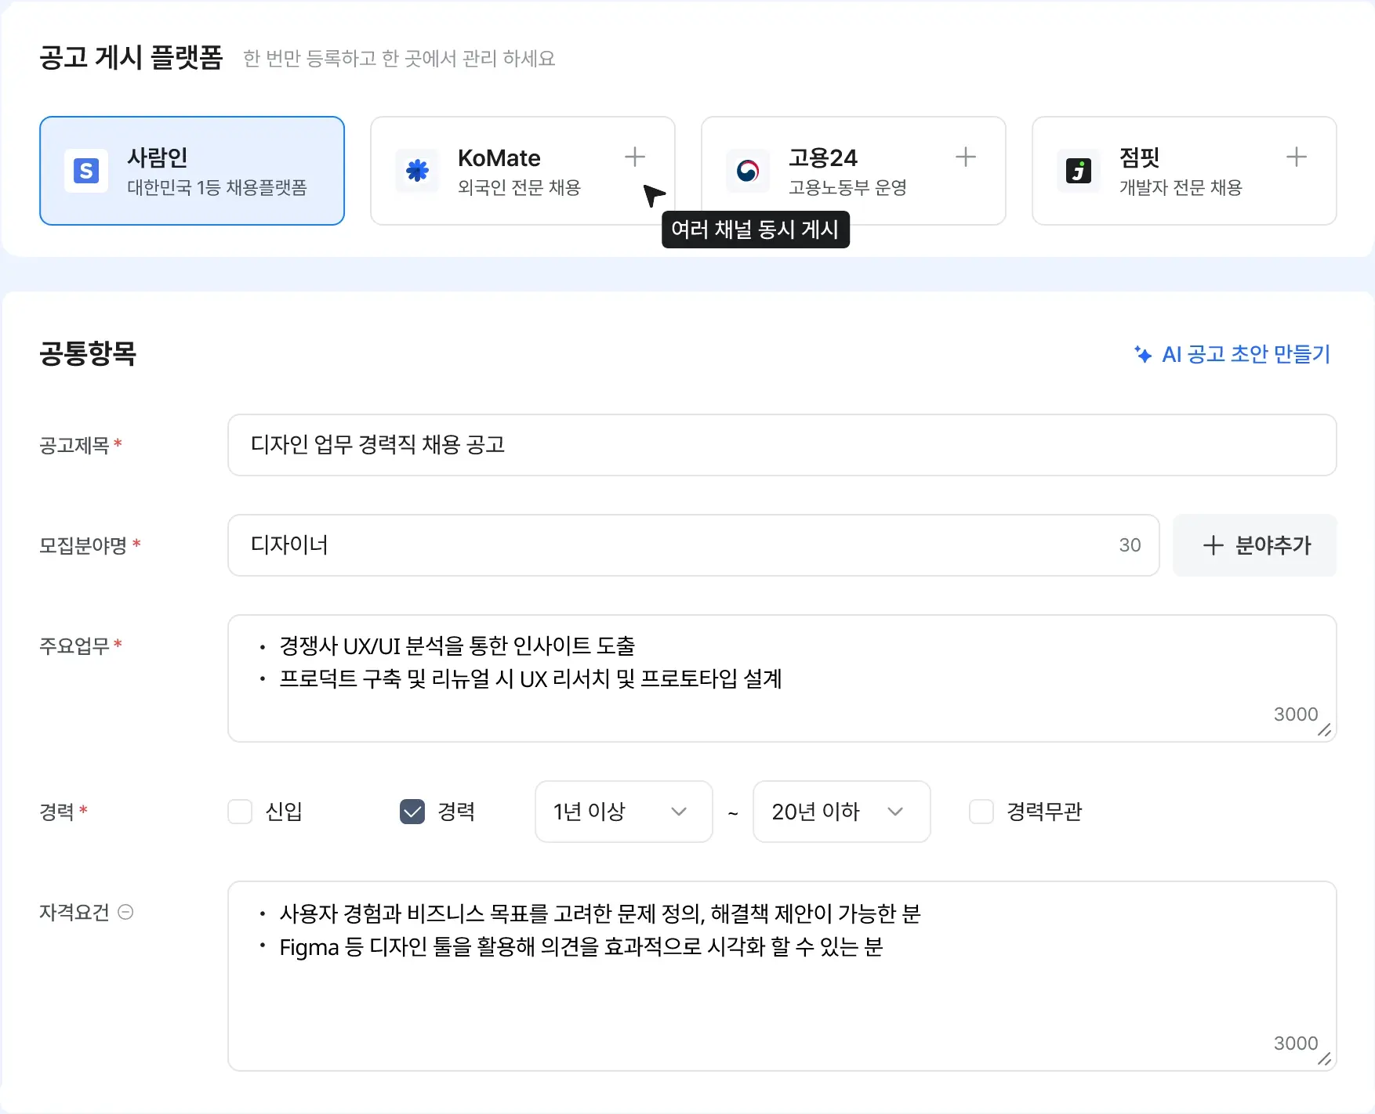Click the subtitle 한 번만 등록하고 한 곳에서 관리 하세요
The image size is (1375, 1114).
pyautogui.click(x=399, y=59)
